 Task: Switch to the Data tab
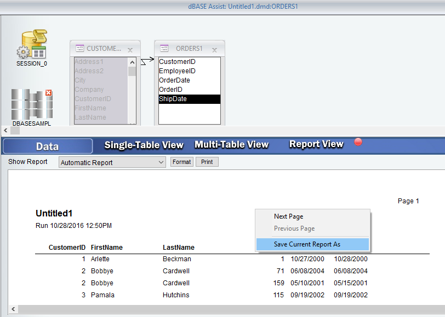(x=48, y=146)
